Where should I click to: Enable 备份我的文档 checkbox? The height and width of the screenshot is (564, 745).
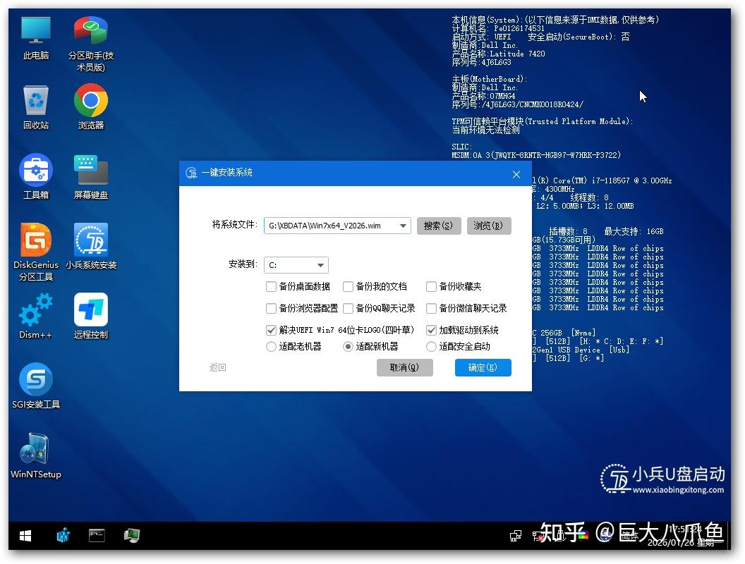[x=348, y=286]
